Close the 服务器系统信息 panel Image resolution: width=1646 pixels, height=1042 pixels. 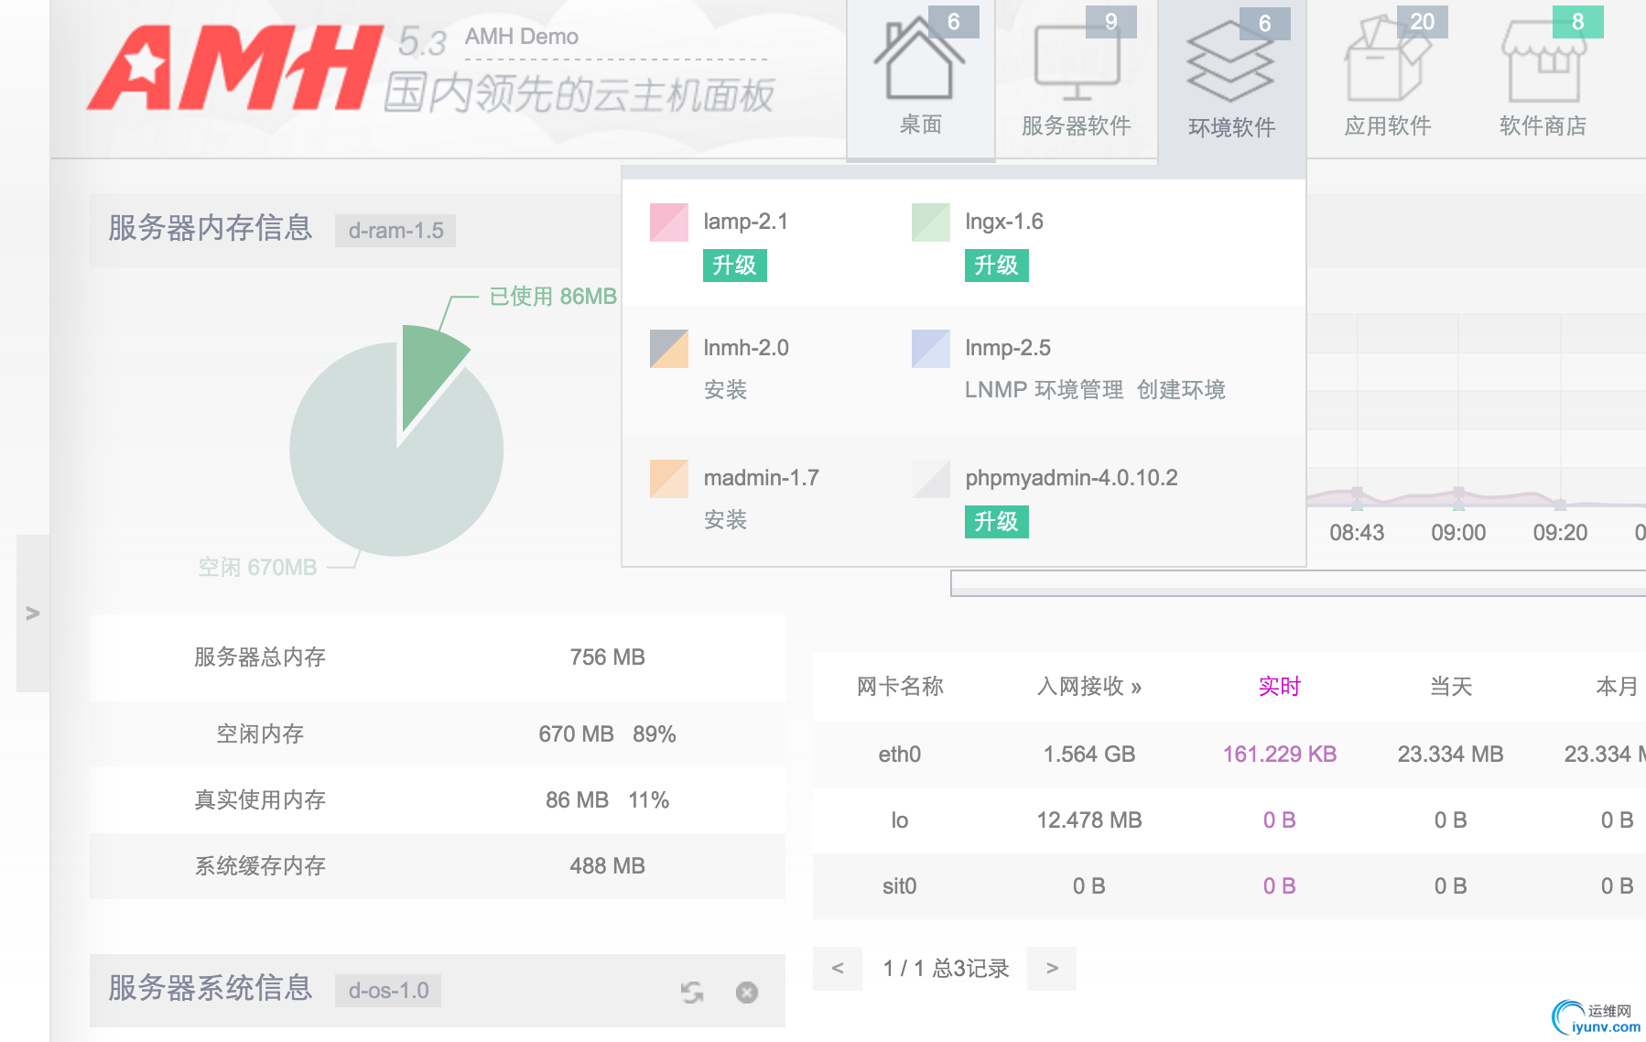tap(747, 993)
